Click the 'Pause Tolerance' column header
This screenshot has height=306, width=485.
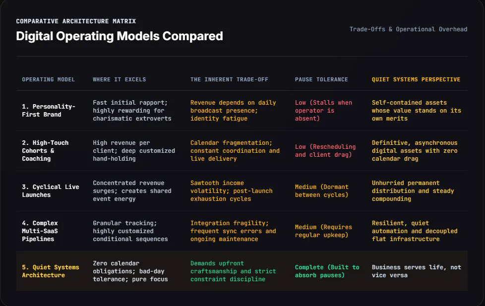[x=321, y=79]
